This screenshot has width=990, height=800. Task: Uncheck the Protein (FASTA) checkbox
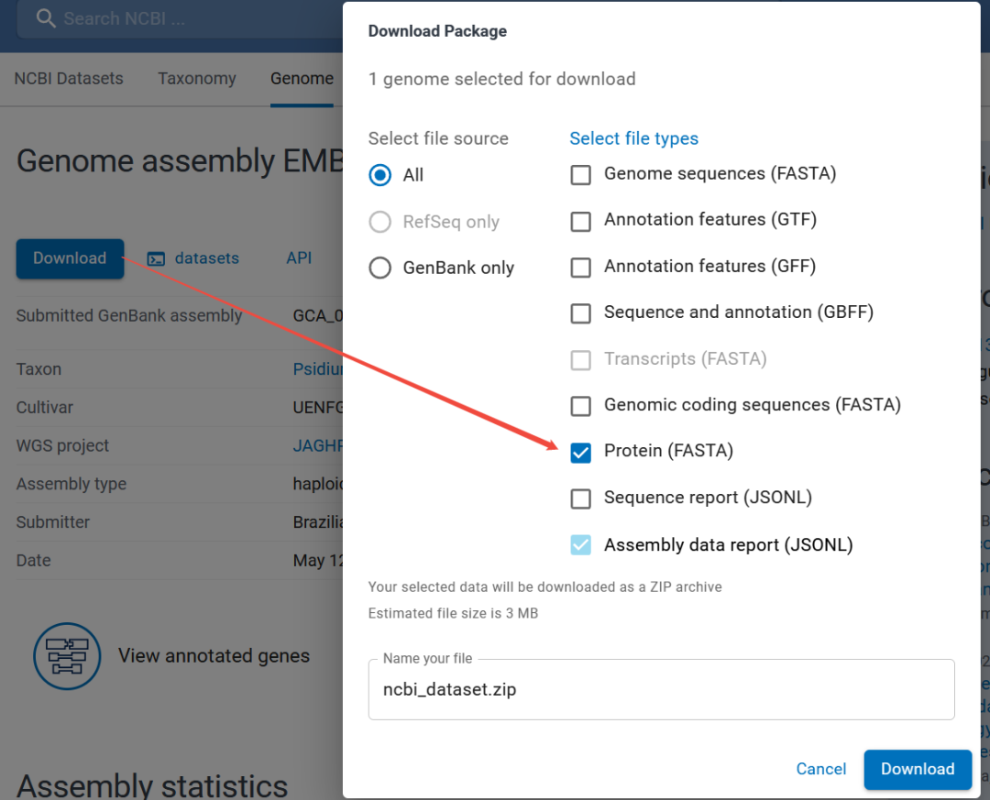[x=580, y=453]
